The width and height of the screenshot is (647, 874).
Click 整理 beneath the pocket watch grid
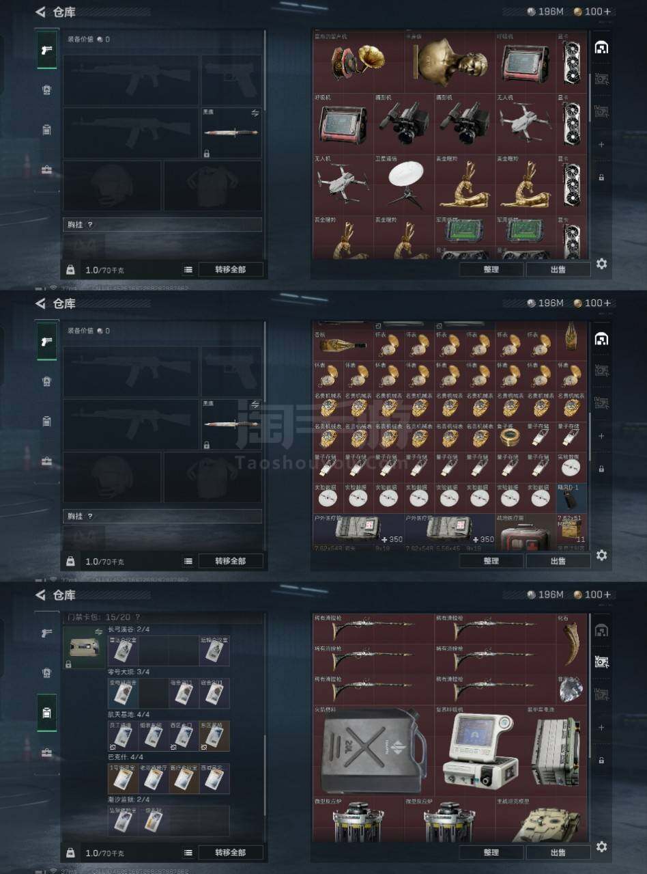tap(491, 560)
